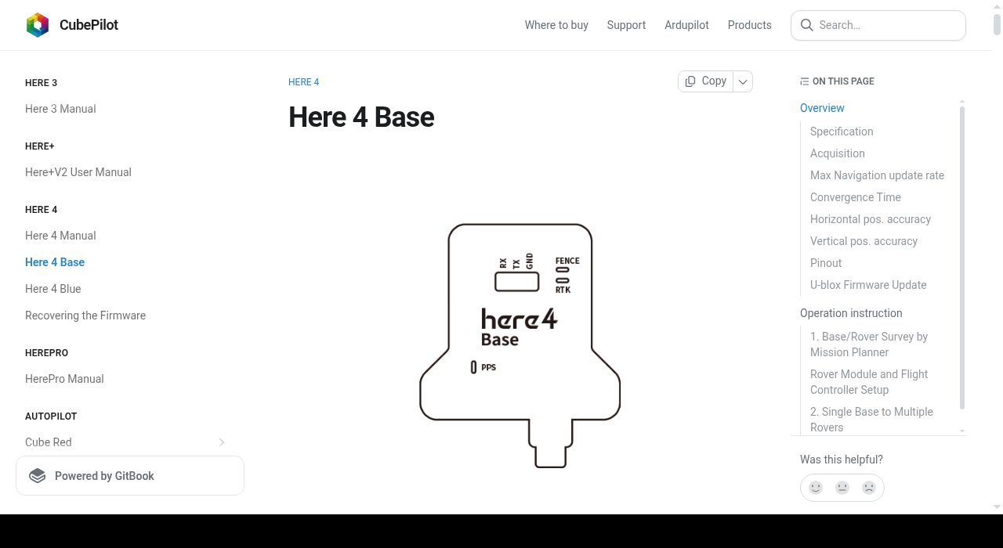Open Recovering the Firmware page
1003x548 pixels.
coord(85,315)
